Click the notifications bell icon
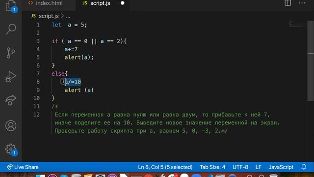This screenshot has height=177, width=314. [304, 167]
